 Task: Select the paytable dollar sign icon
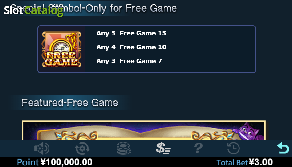click(x=163, y=148)
